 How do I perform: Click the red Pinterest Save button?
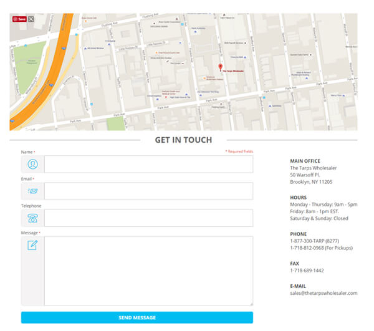point(19,19)
